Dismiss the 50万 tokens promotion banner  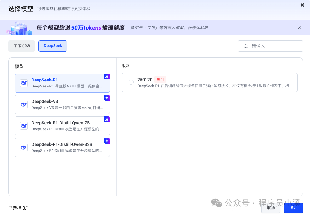click(299, 28)
